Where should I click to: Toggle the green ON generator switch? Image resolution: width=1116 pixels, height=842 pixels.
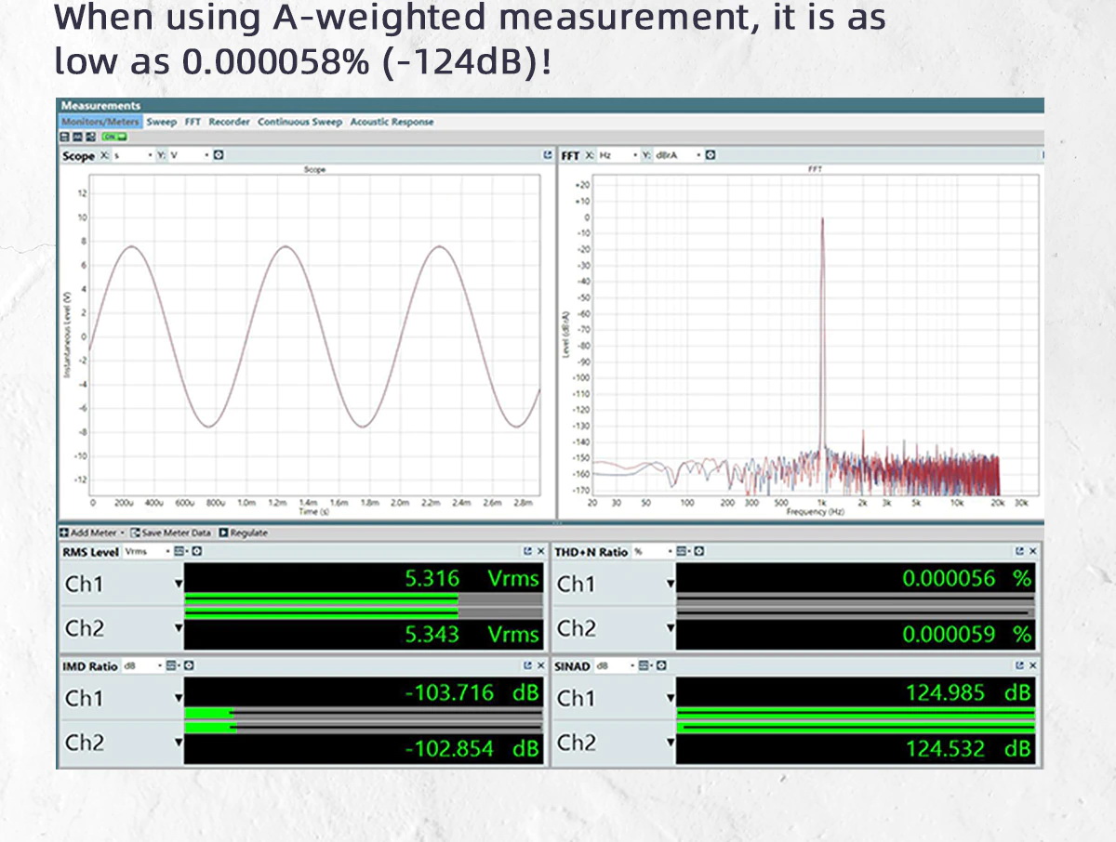(114, 137)
